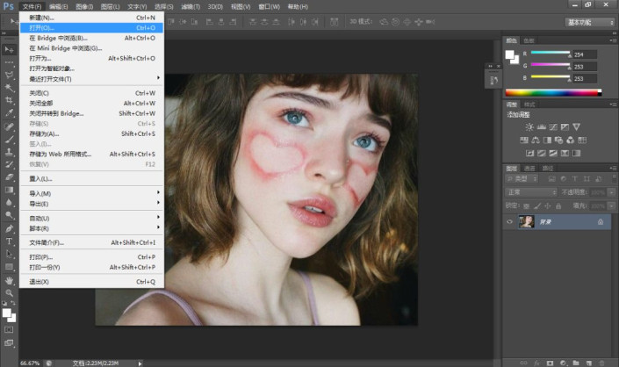Screen dimensions: 619x367
Task: Add a Black & White adjustment
Action: click(x=547, y=140)
